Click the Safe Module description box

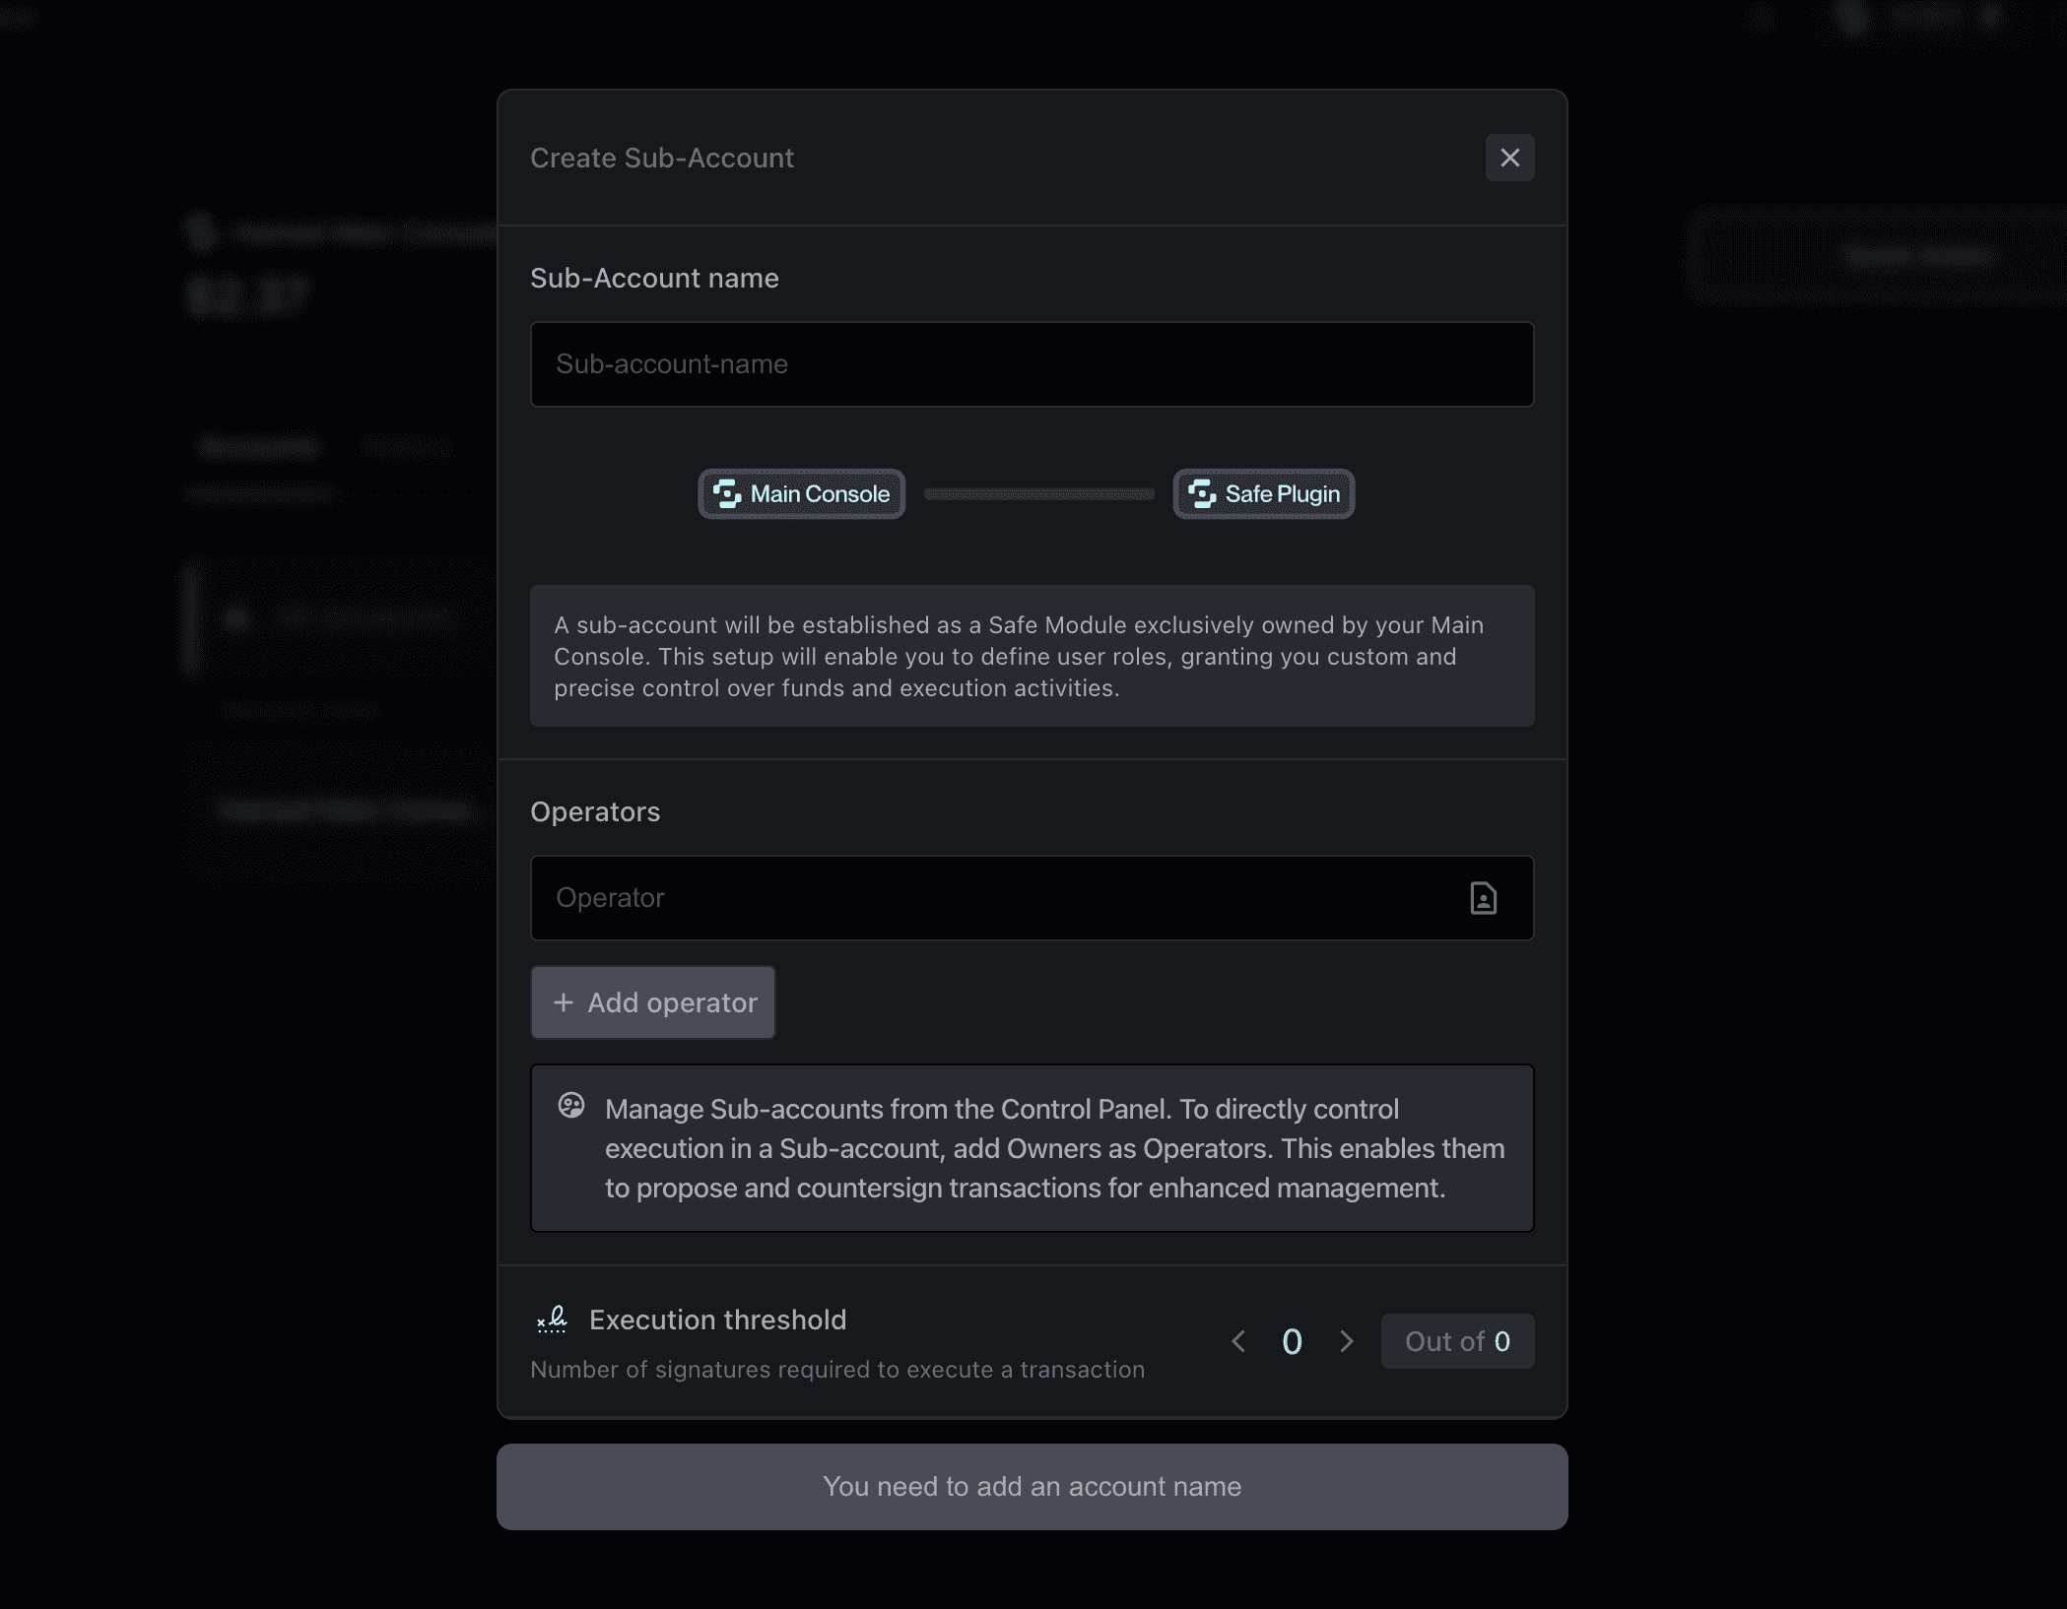(1032, 656)
